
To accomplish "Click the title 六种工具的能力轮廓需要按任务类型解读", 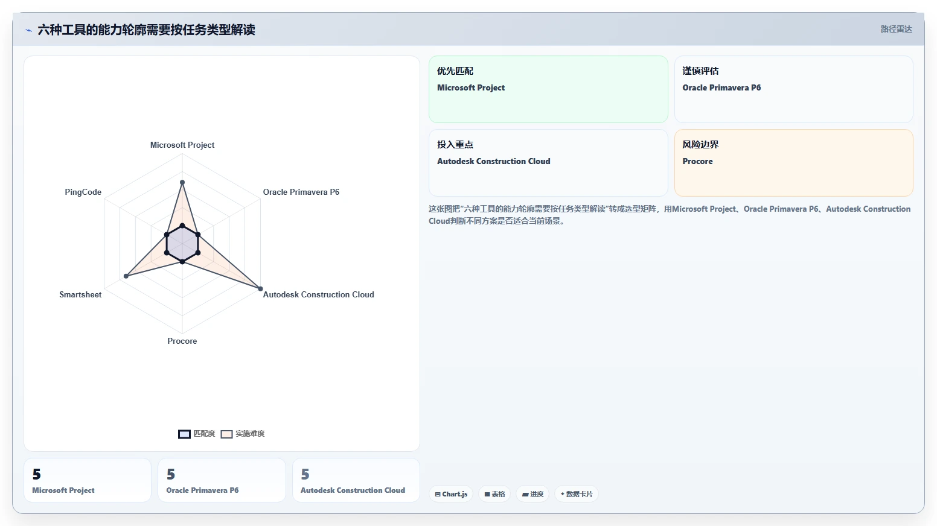I will (x=146, y=30).
